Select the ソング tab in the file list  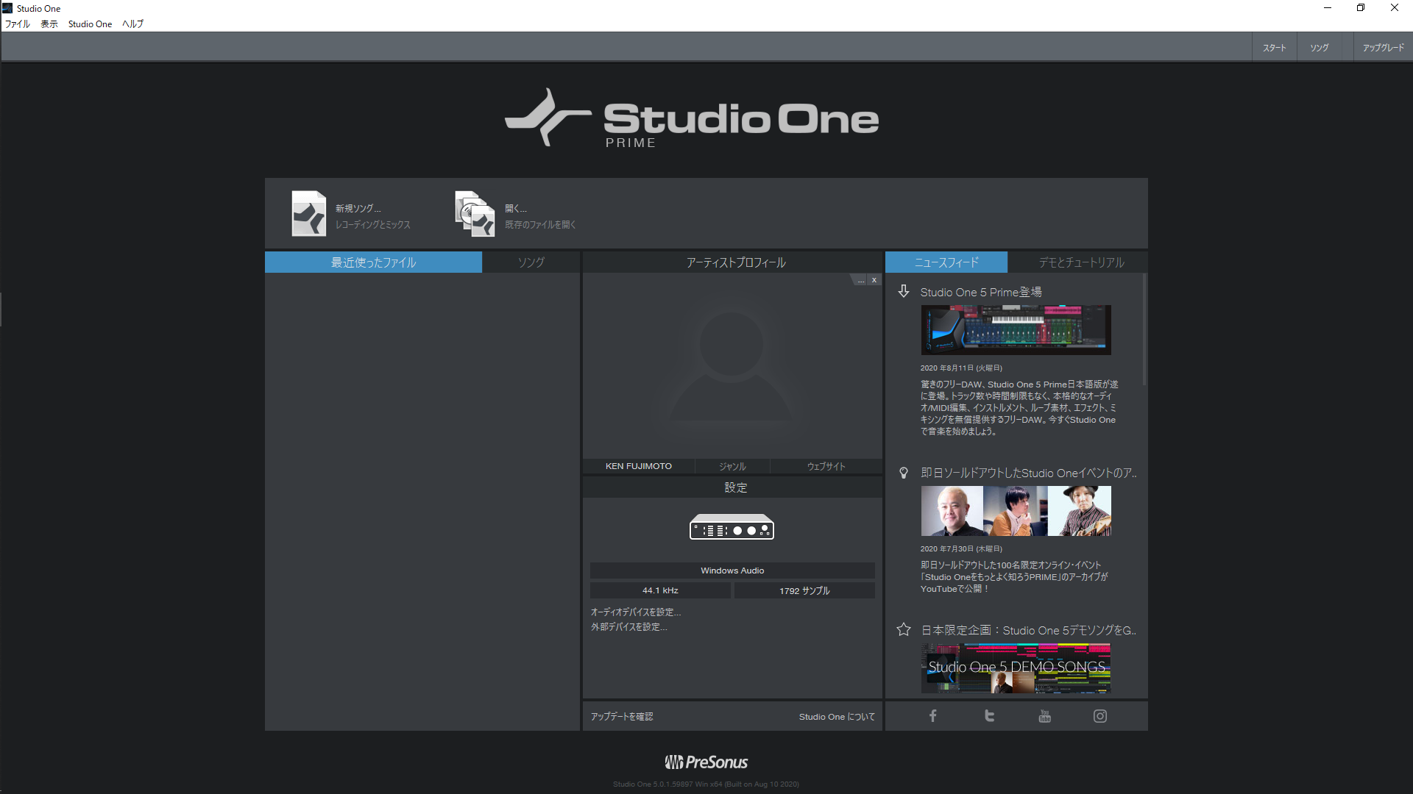(x=531, y=262)
